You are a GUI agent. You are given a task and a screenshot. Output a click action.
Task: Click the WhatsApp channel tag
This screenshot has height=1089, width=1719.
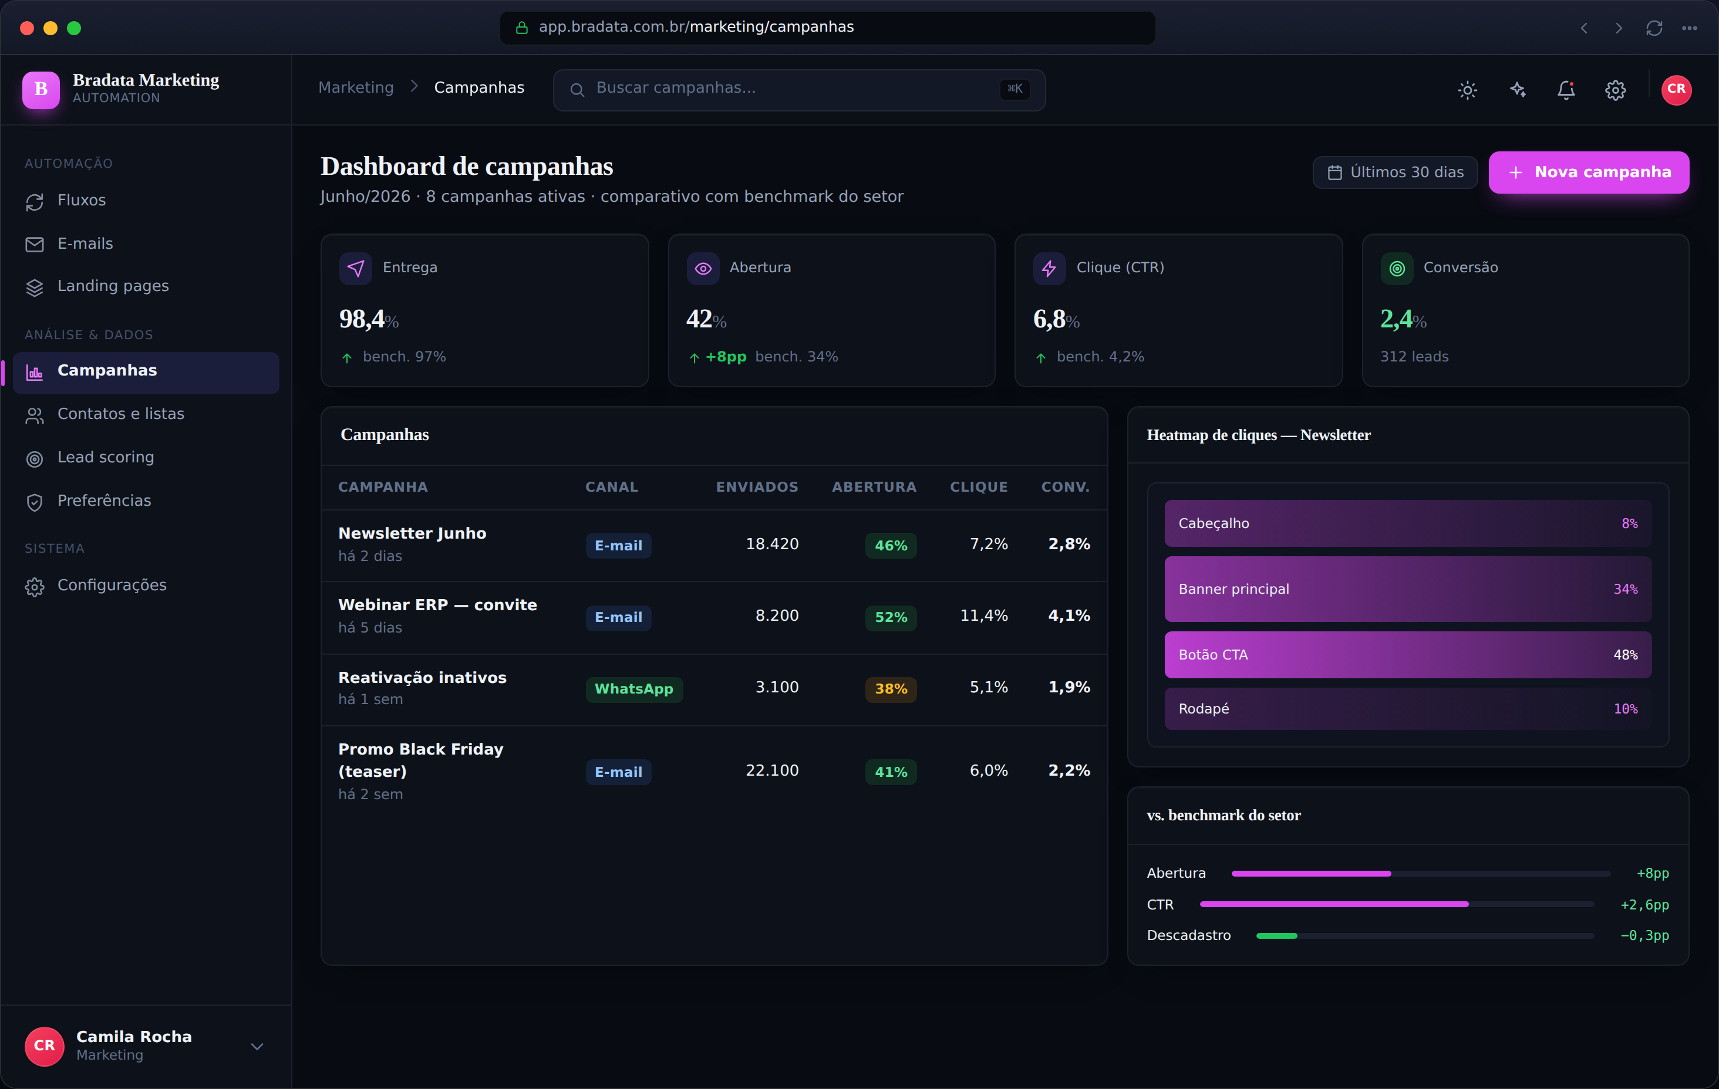pos(634,689)
